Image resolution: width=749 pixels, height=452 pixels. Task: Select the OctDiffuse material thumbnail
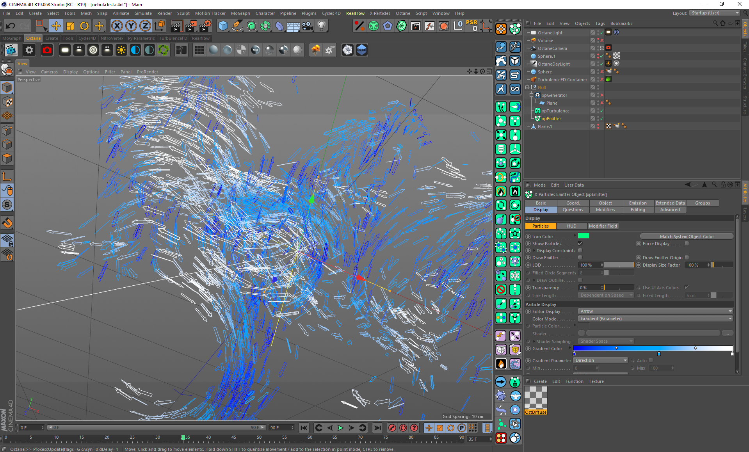536,398
